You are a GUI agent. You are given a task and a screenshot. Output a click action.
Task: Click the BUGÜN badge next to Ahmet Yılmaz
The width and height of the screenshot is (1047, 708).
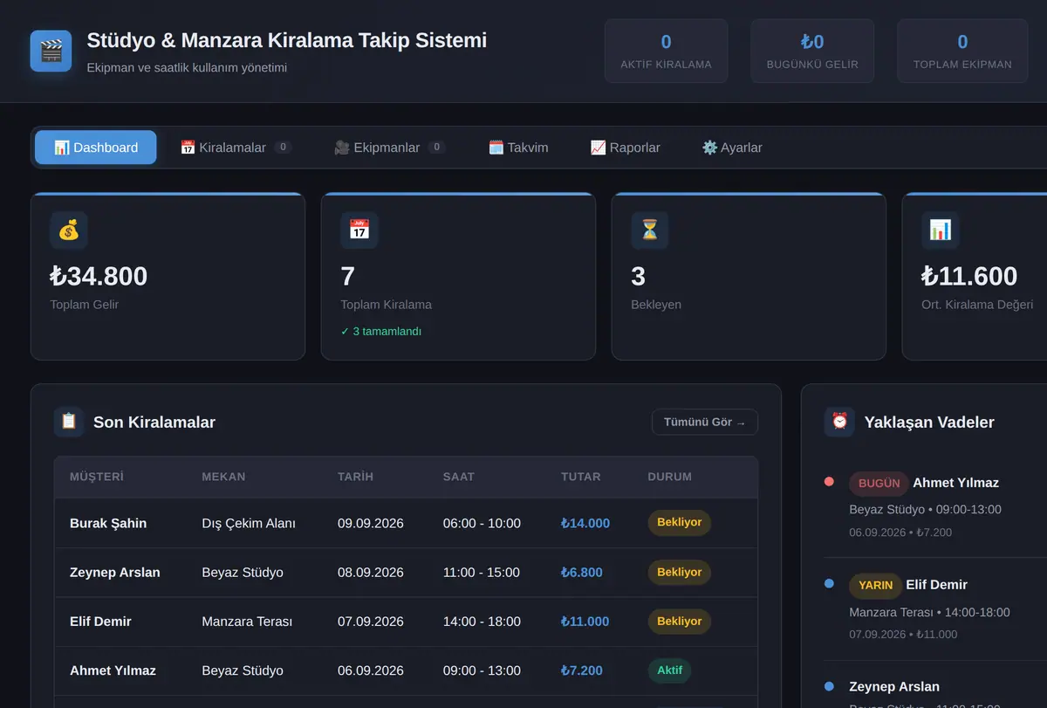[x=879, y=483]
